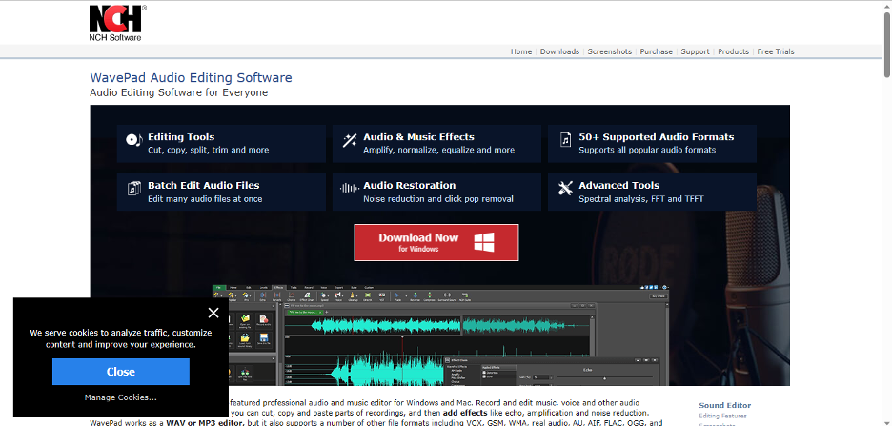The width and height of the screenshot is (892, 427).
Task: Go to the Screenshots page
Action: (x=610, y=51)
